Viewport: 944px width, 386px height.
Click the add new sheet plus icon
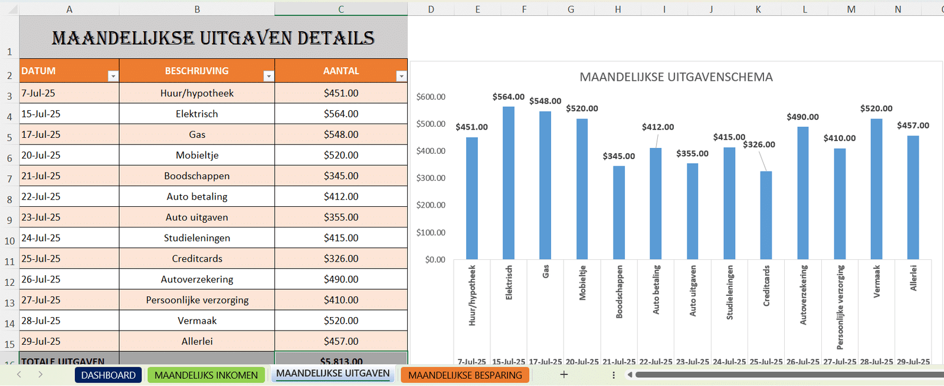point(564,375)
